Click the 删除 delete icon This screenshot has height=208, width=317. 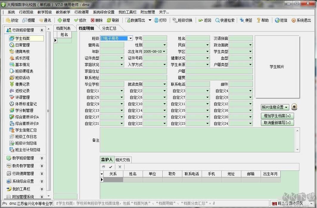click(93, 20)
